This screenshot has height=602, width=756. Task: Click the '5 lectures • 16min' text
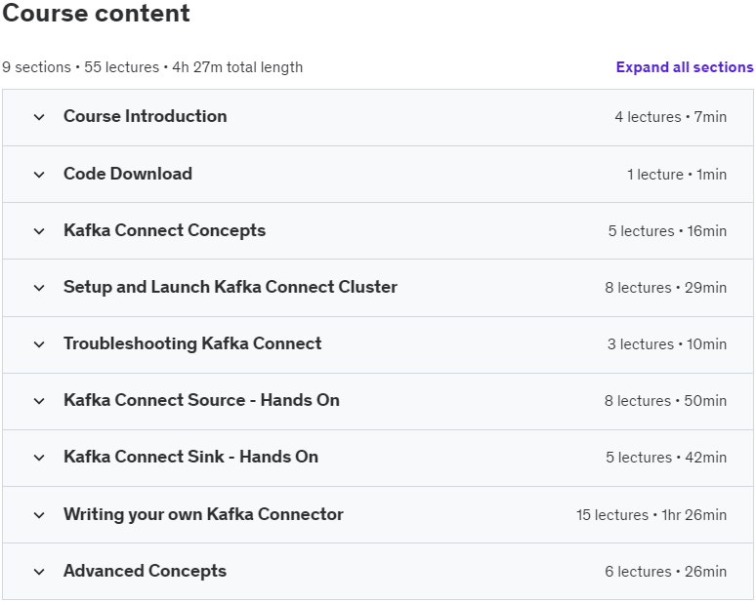click(667, 231)
